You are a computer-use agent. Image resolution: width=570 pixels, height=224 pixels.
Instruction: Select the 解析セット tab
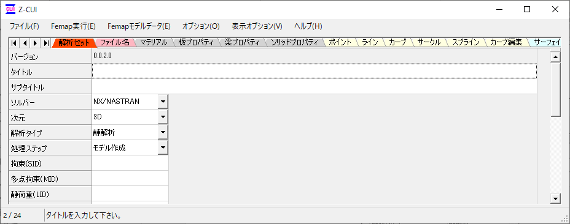(x=74, y=42)
